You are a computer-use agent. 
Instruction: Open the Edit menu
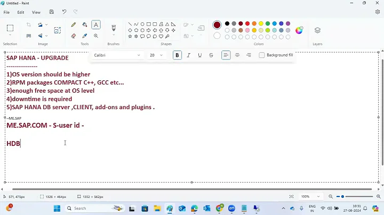tap(21, 12)
